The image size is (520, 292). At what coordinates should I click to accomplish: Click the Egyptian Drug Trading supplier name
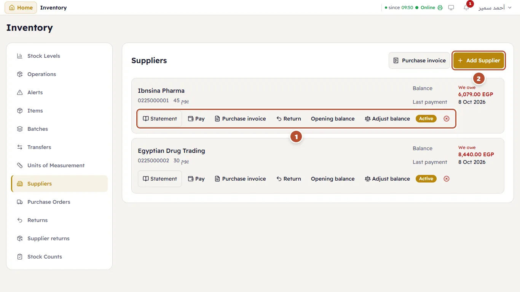coord(171,151)
